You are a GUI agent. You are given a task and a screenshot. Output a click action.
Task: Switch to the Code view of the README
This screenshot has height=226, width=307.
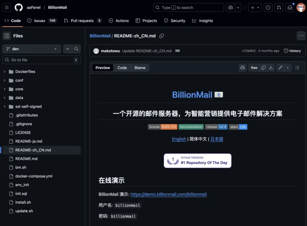[x=122, y=68]
